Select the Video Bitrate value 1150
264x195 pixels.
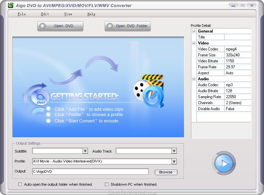[x=238, y=61]
